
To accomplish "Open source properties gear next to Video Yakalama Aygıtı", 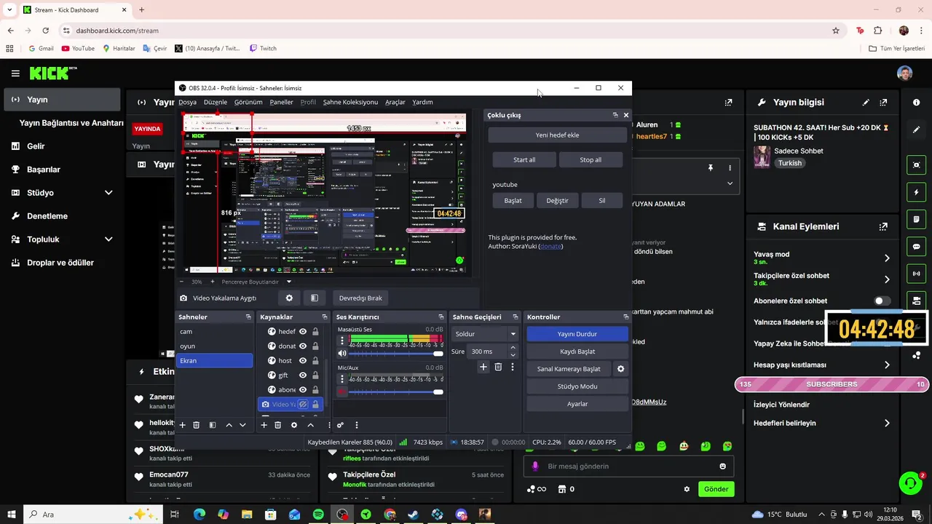I will click(289, 298).
